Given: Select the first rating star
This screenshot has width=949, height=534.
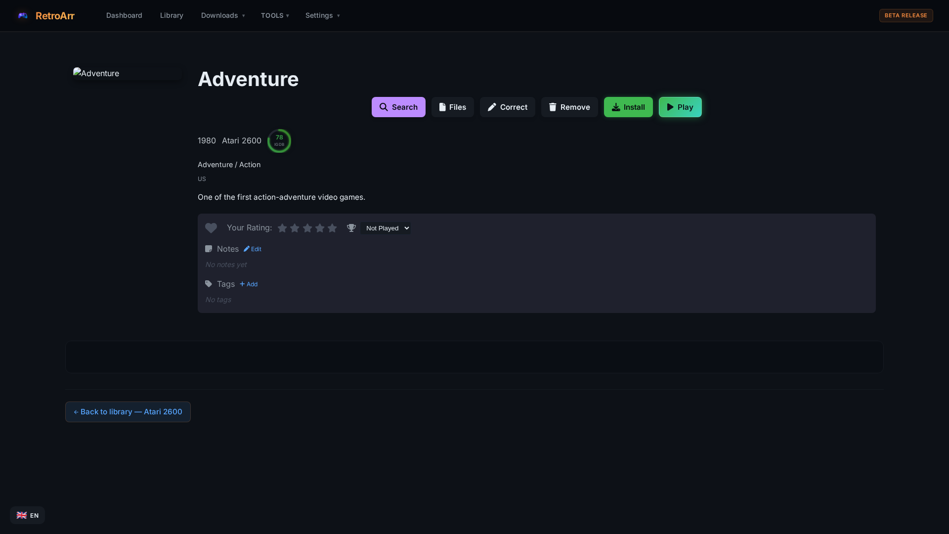Looking at the screenshot, I should point(282,228).
